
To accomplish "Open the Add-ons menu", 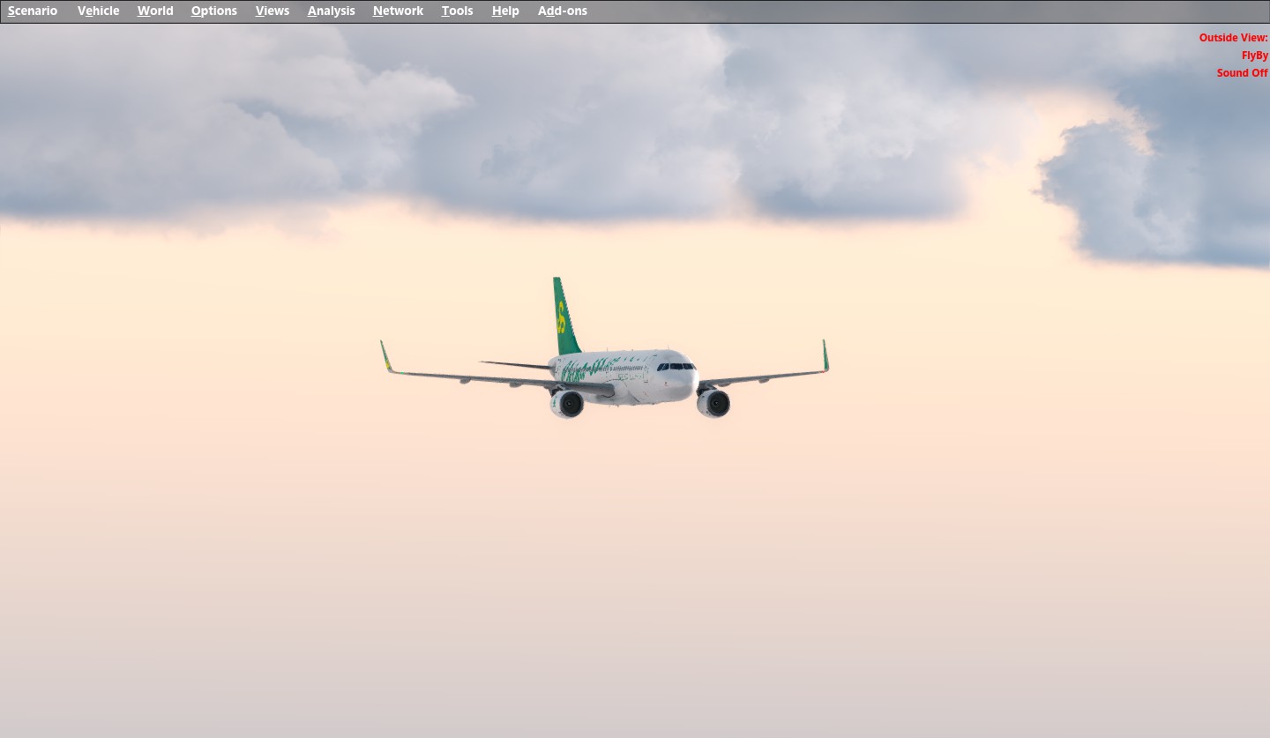I will point(562,11).
